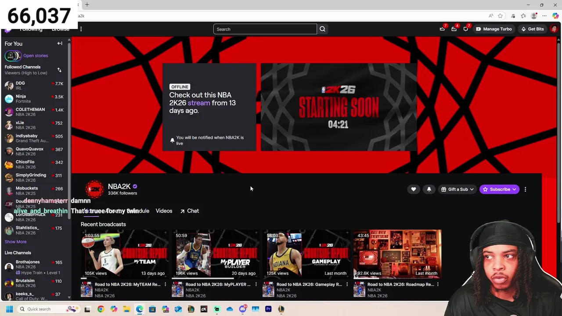The width and height of the screenshot is (562, 316).
Task: Open options for MyPLAYER video
Action: 256,284
